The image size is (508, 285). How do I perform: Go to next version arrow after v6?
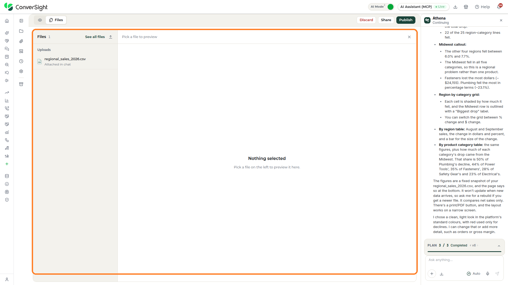coord(478,245)
